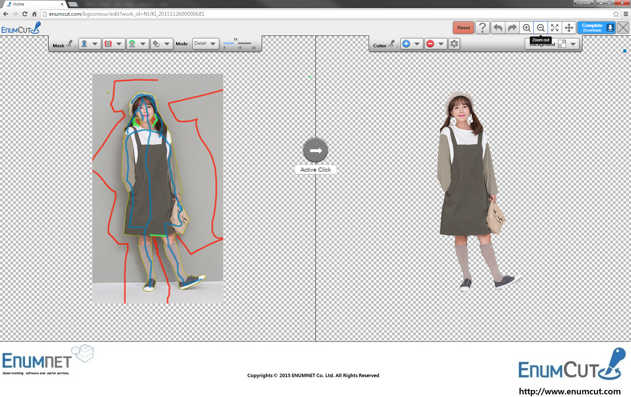Click the Mask pen icon
This screenshot has width=631, height=397.
tap(69, 43)
